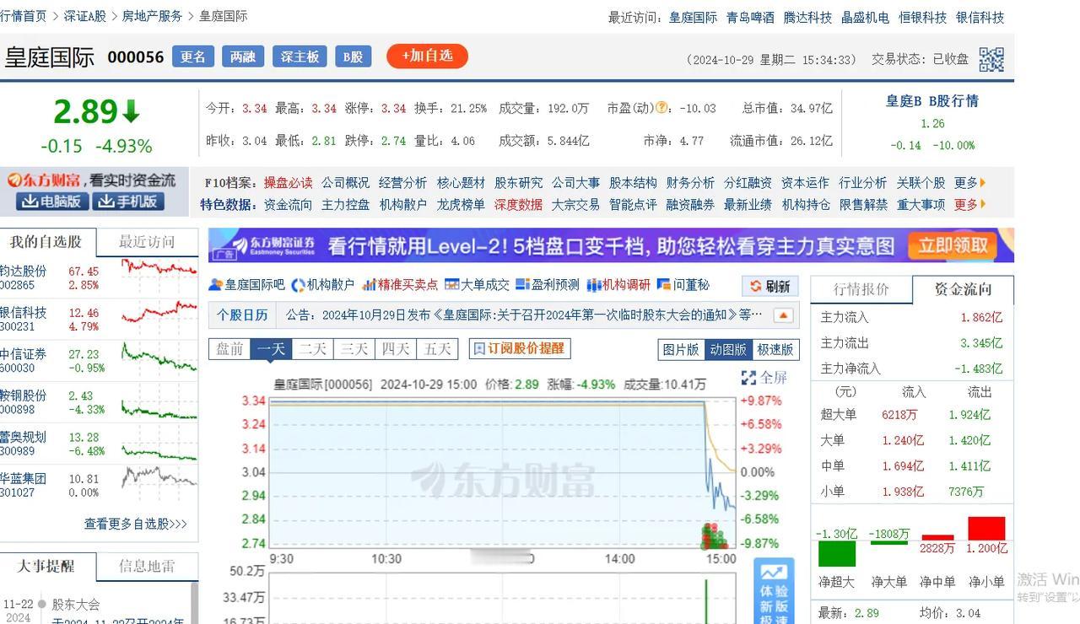Open the 房地产服务 breadcrumb link
Image resolution: width=1080 pixels, height=624 pixels.
tap(152, 16)
